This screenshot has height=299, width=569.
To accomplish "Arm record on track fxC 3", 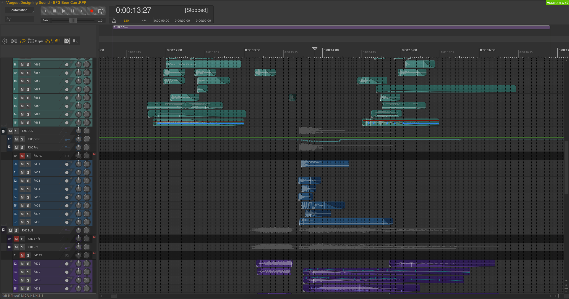I will coord(67,181).
